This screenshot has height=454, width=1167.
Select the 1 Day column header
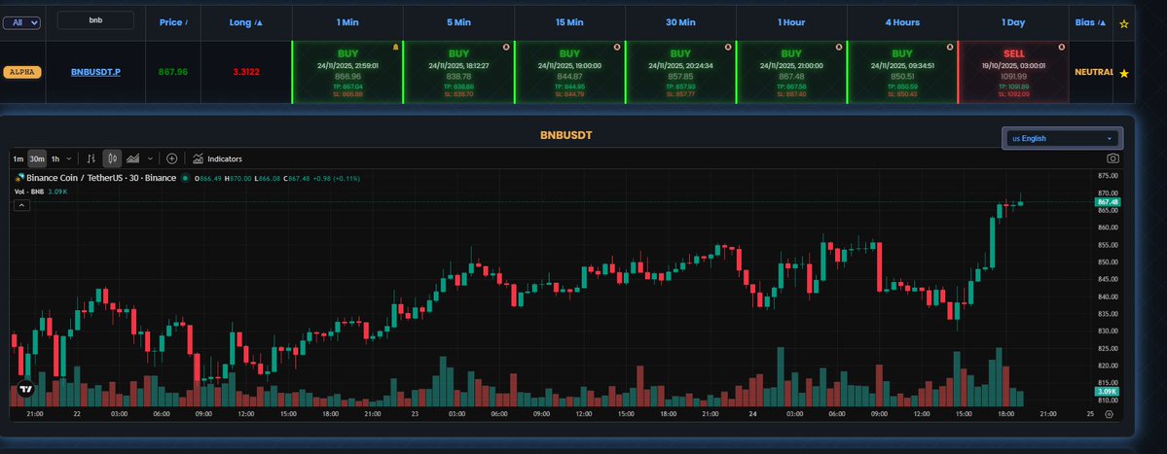tap(1013, 22)
